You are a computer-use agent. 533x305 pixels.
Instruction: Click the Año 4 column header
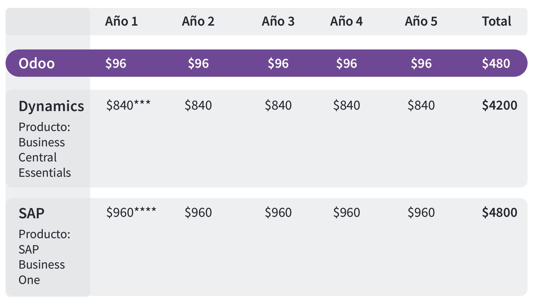pyautogui.click(x=346, y=21)
